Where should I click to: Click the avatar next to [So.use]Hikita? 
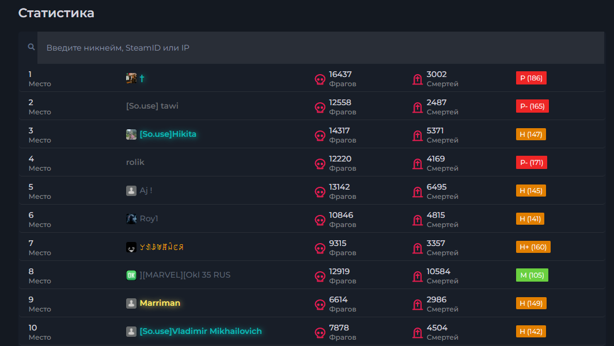(131, 134)
